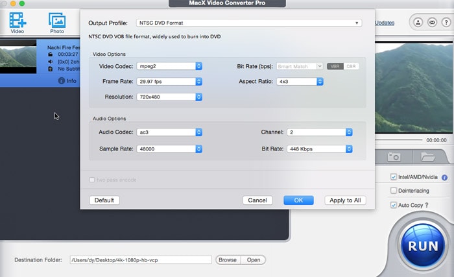Click the subtitle icon next to No Subtitle
Screen dimensions: 454x277
point(51,69)
